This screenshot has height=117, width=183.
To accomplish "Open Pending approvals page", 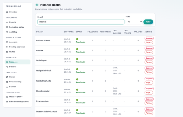I will 17,47.
